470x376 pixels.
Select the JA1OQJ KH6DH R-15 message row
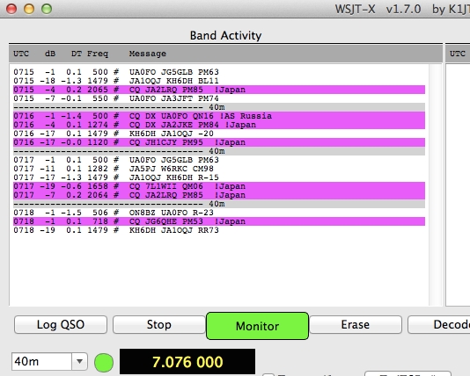[219, 177]
